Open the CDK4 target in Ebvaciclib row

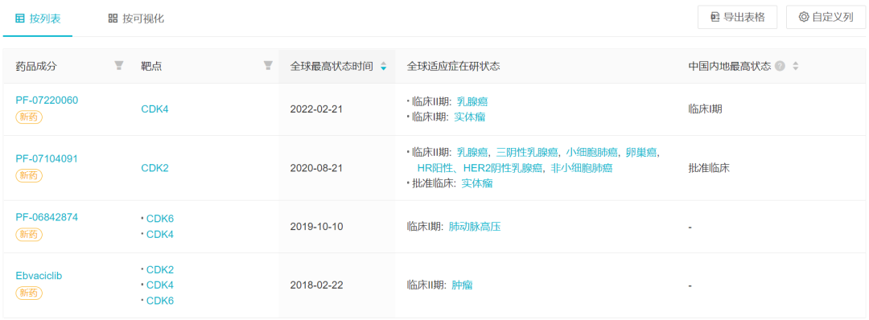coord(160,285)
